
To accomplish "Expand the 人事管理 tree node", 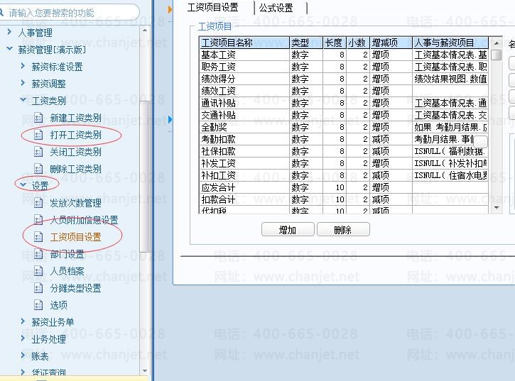I will (9, 32).
